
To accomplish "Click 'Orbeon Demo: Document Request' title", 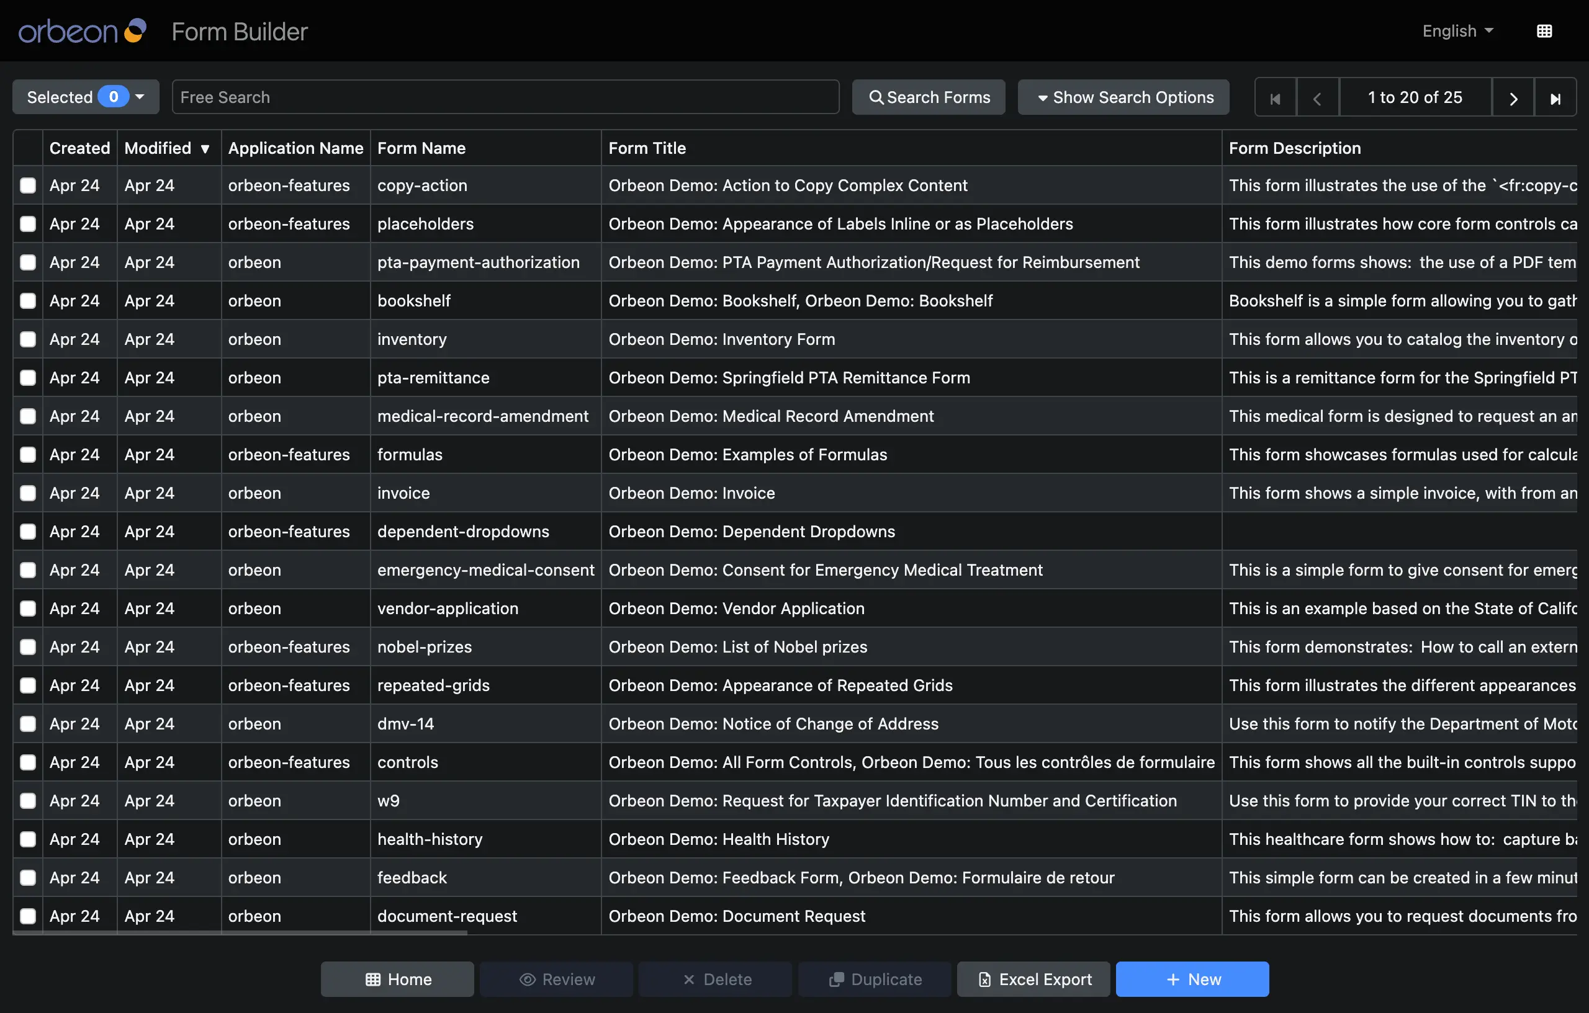I will click(736, 916).
